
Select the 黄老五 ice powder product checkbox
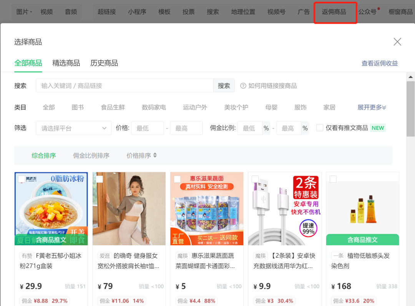(x=22, y=179)
